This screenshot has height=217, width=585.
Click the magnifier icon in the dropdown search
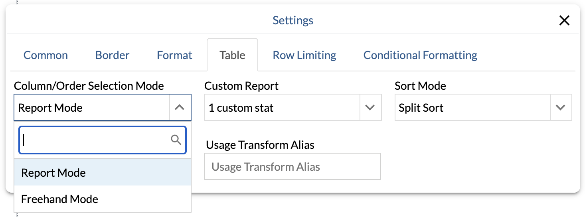point(176,140)
